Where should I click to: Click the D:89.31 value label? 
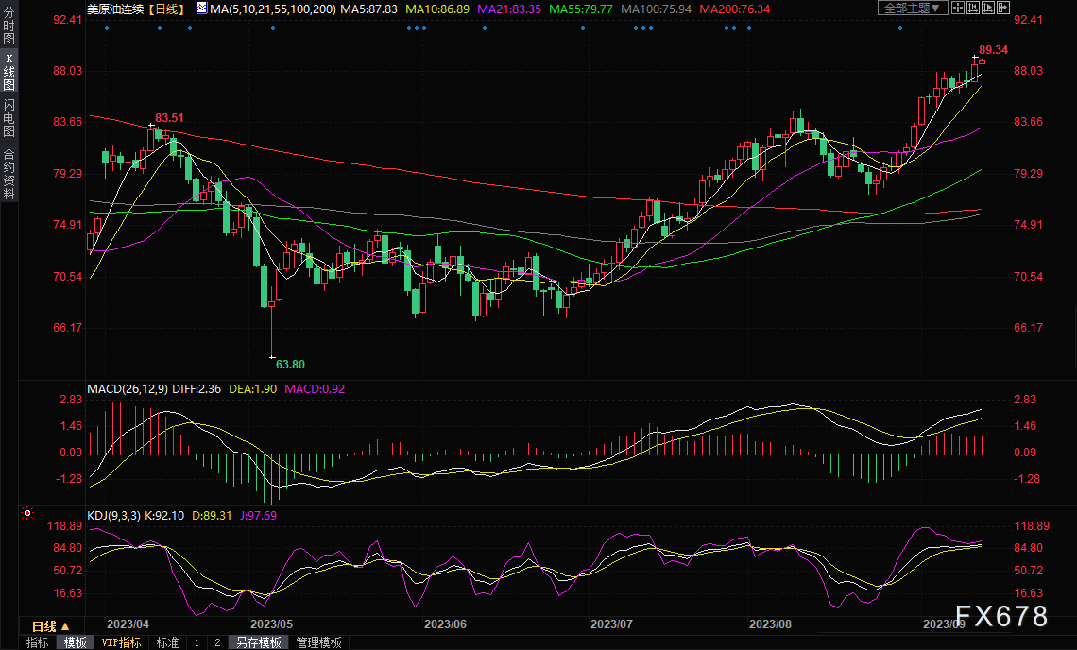pos(212,515)
